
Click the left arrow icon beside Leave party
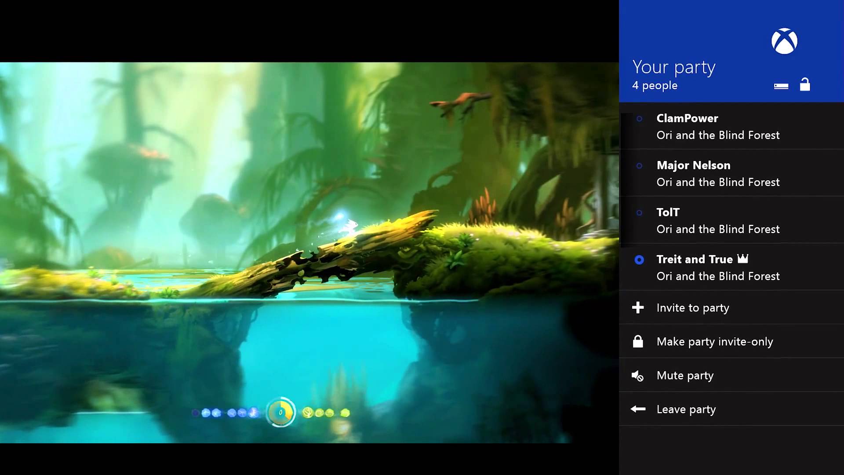coord(638,409)
